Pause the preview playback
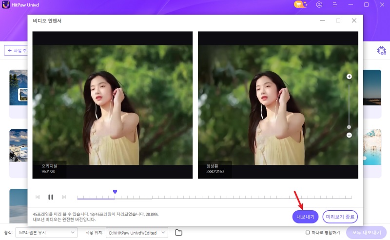390x240 pixels. [51, 197]
